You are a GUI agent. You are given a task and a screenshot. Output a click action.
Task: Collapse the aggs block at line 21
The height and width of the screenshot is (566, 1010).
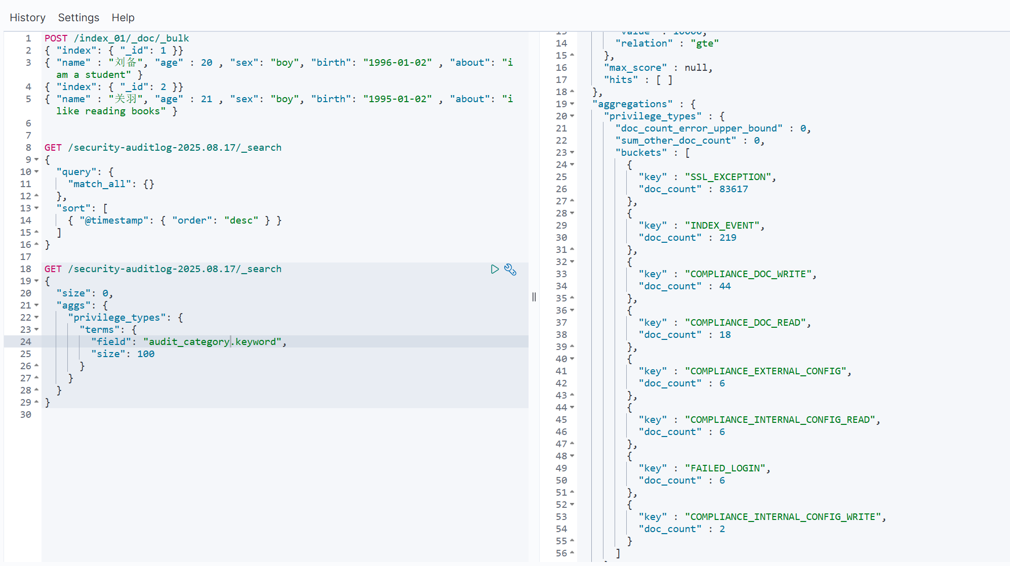tap(36, 306)
